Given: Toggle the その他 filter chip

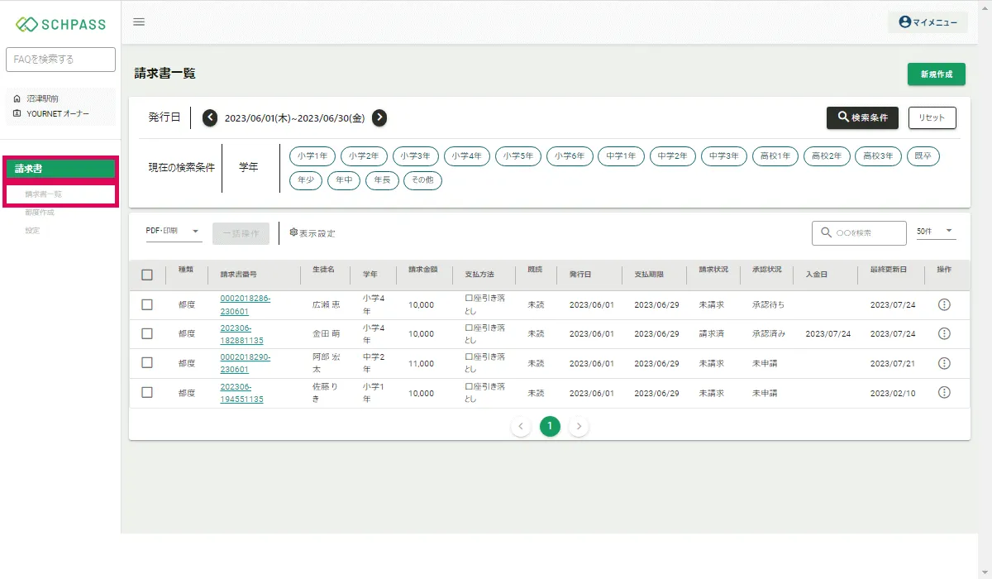Looking at the screenshot, I should 422,179.
